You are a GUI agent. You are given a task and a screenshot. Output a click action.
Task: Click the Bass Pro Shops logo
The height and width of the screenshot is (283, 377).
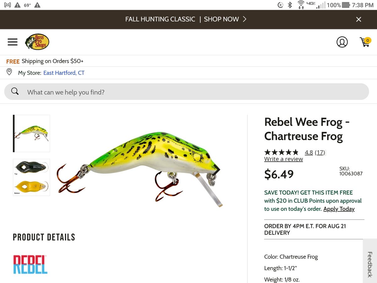(x=37, y=42)
